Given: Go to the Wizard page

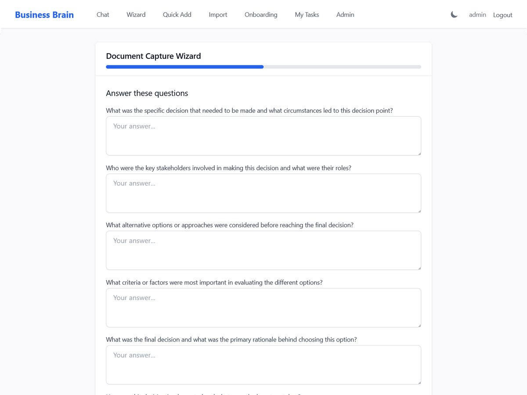Looking at the screenshot, I should pos(136,14).
